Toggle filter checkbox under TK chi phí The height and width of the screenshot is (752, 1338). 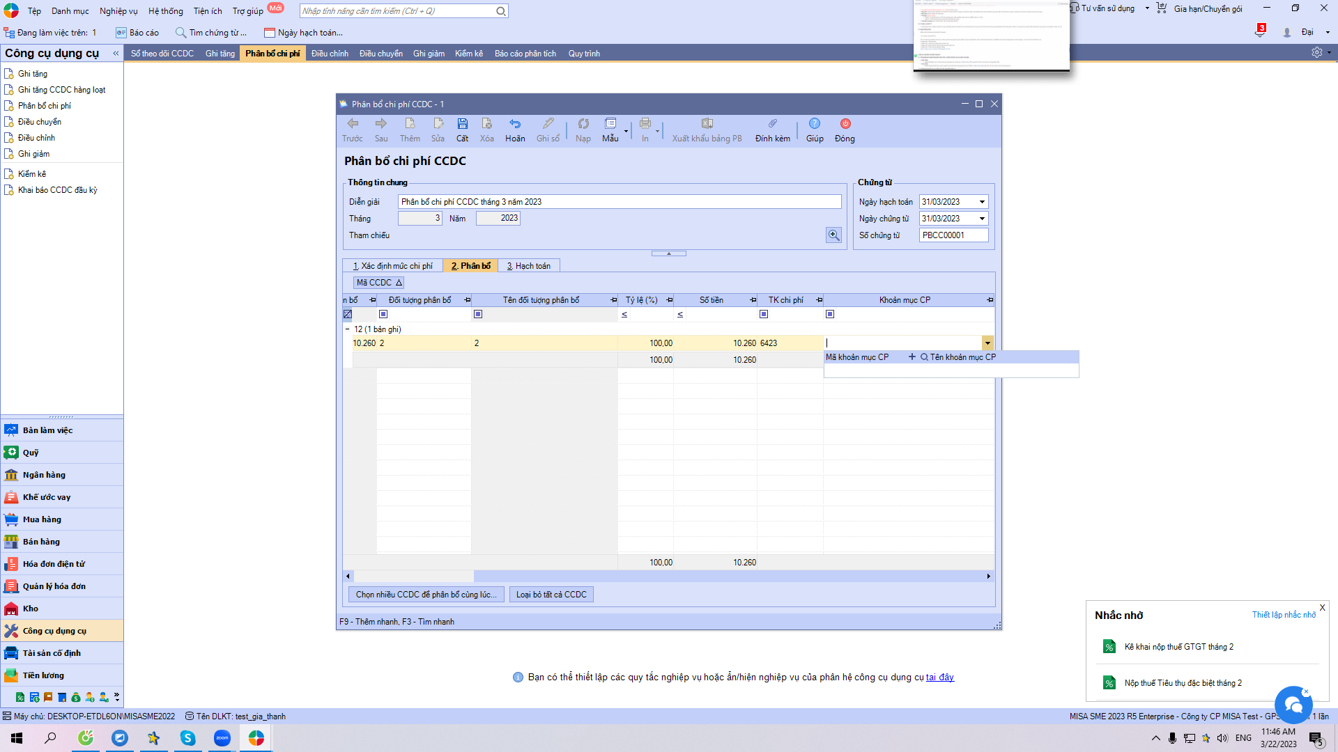[764, 314]
